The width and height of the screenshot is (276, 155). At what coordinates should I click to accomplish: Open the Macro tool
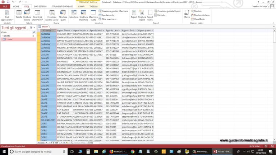(187, 14)
